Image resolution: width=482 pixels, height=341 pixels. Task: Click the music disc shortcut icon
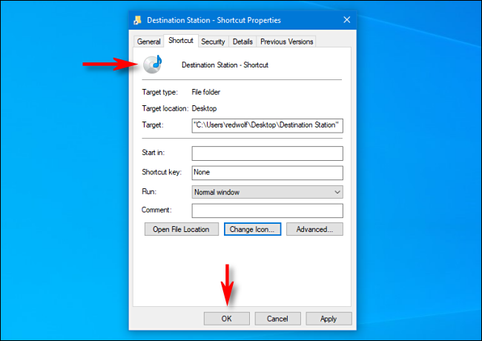153,64
